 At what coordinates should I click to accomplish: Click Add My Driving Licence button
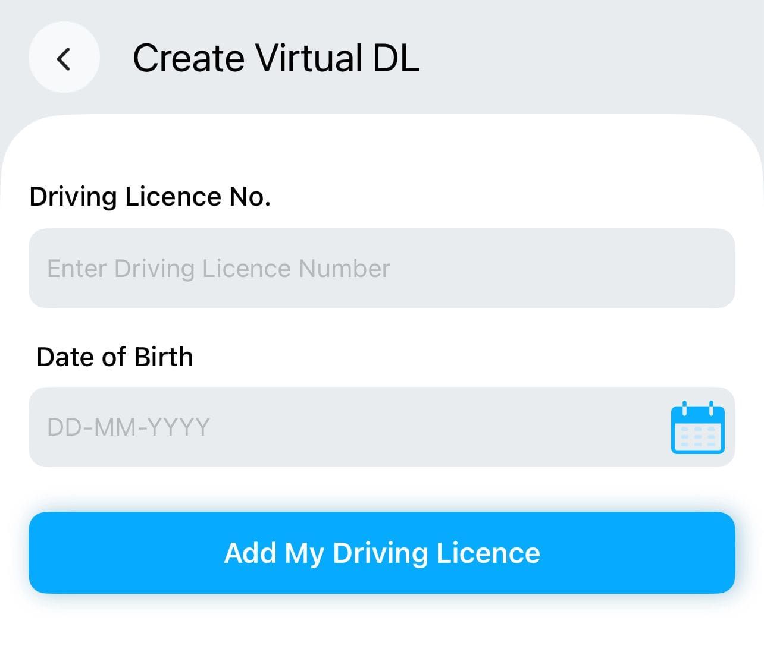click(x=381, y=552)
